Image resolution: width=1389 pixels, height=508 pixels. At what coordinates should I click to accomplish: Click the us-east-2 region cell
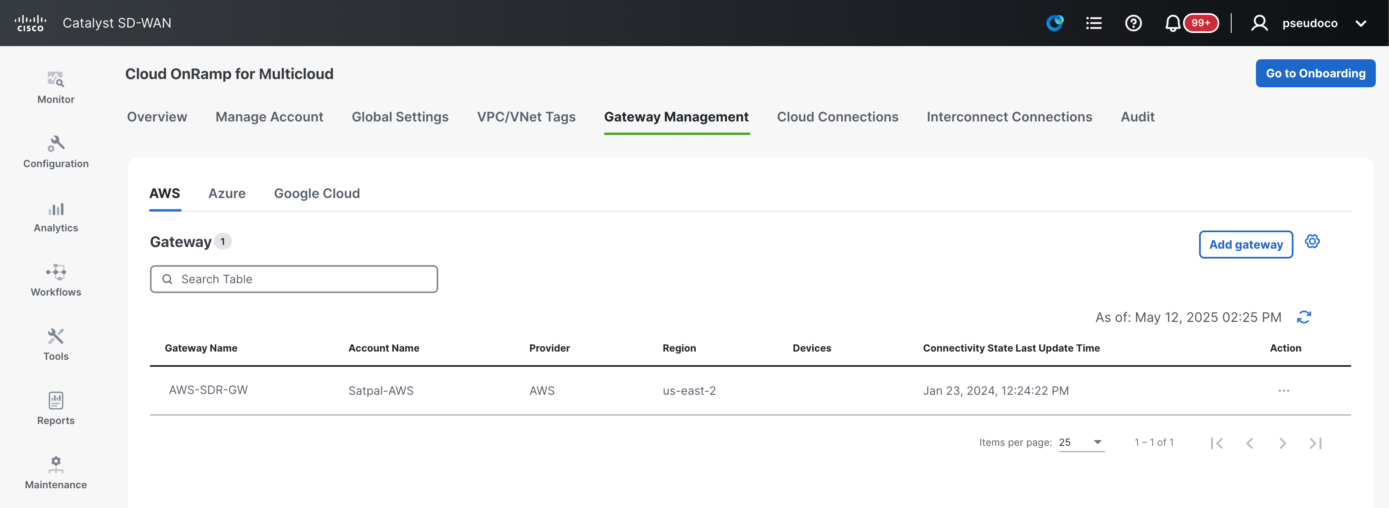[x=689, y=391]
